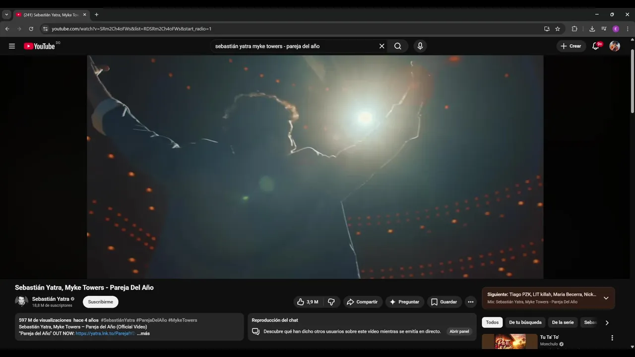This screenshot has width=635, height=357.
Task: Bookmark this page with star
Action: pyautogui.click(x=558, y=29)
